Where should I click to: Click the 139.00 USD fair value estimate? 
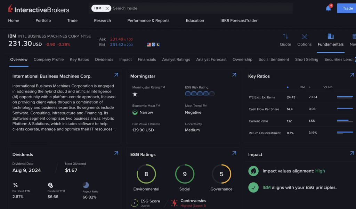click(143, 130)
